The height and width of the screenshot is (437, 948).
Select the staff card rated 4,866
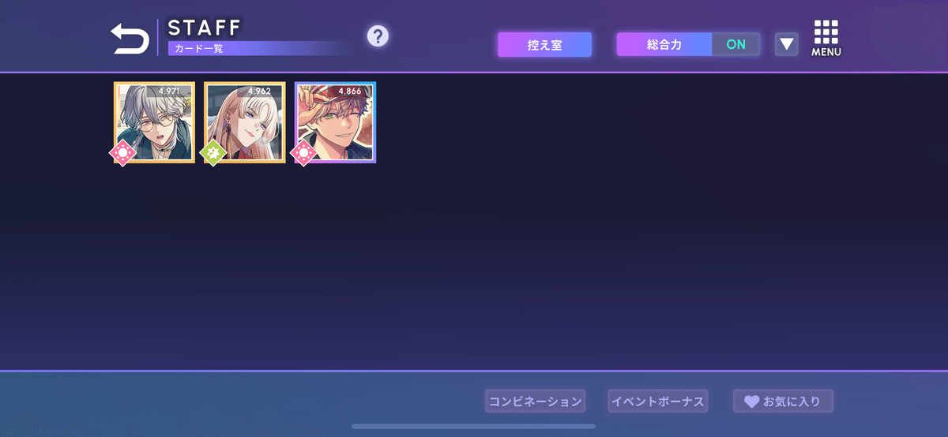[336, 122]
